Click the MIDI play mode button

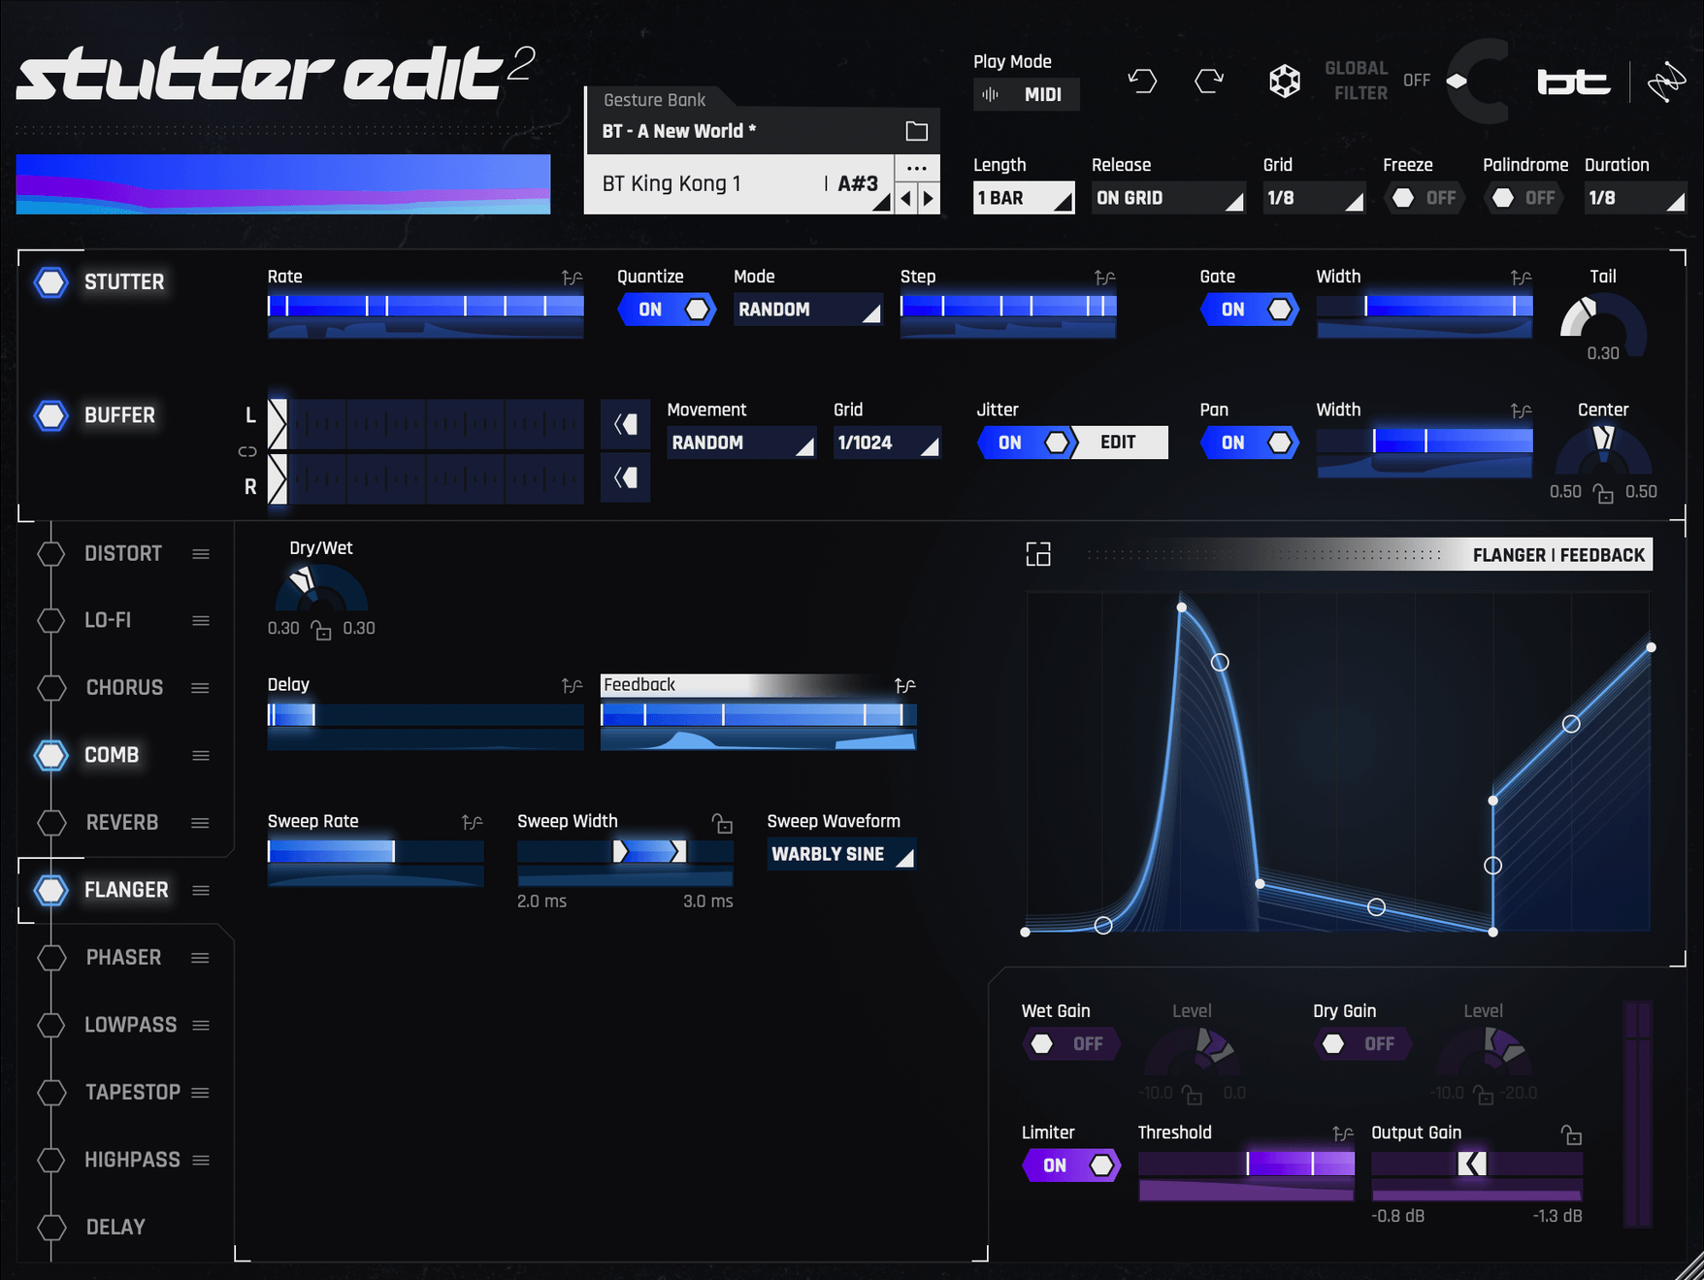click(1026, 95)
